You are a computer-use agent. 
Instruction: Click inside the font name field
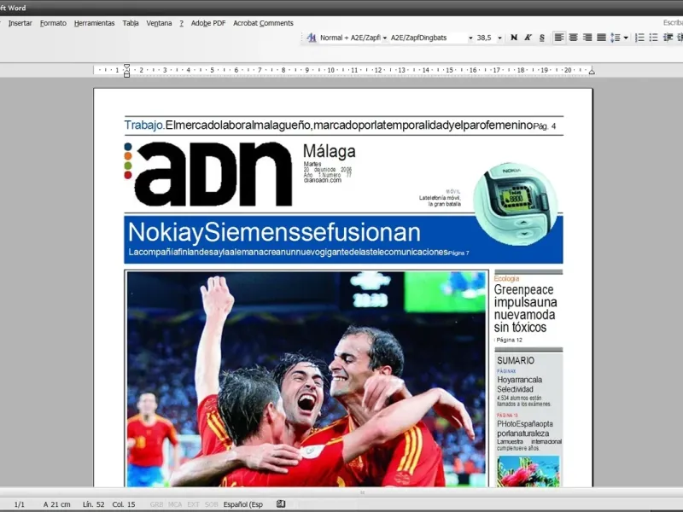click(x=428, y=38)
